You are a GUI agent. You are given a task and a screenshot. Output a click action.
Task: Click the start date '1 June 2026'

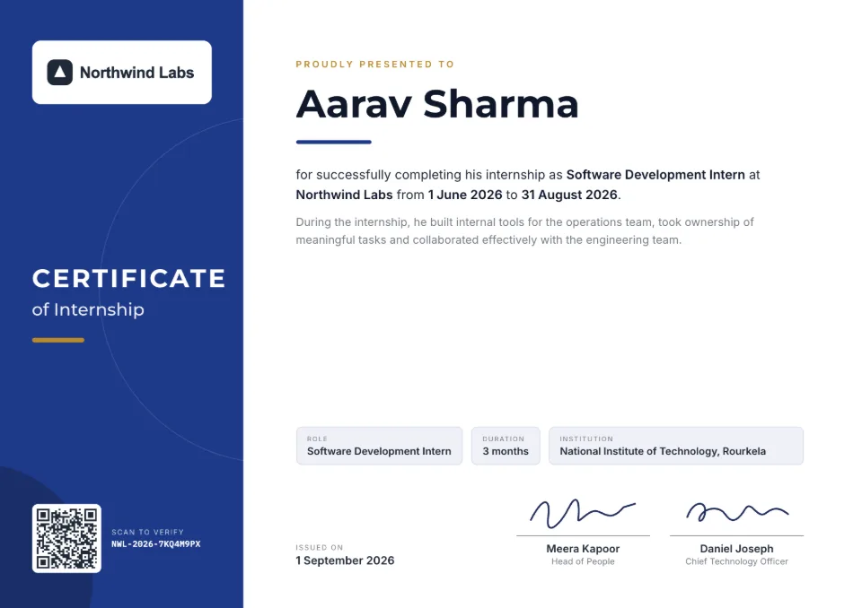465,195
